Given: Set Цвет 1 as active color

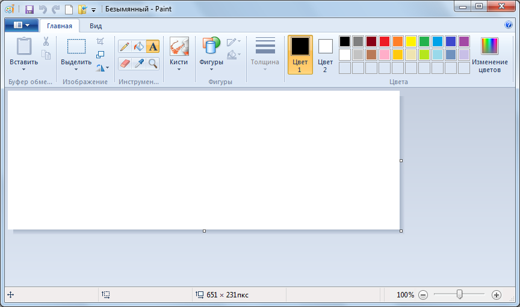Looking at the screenshot, I should click(300, 54).
